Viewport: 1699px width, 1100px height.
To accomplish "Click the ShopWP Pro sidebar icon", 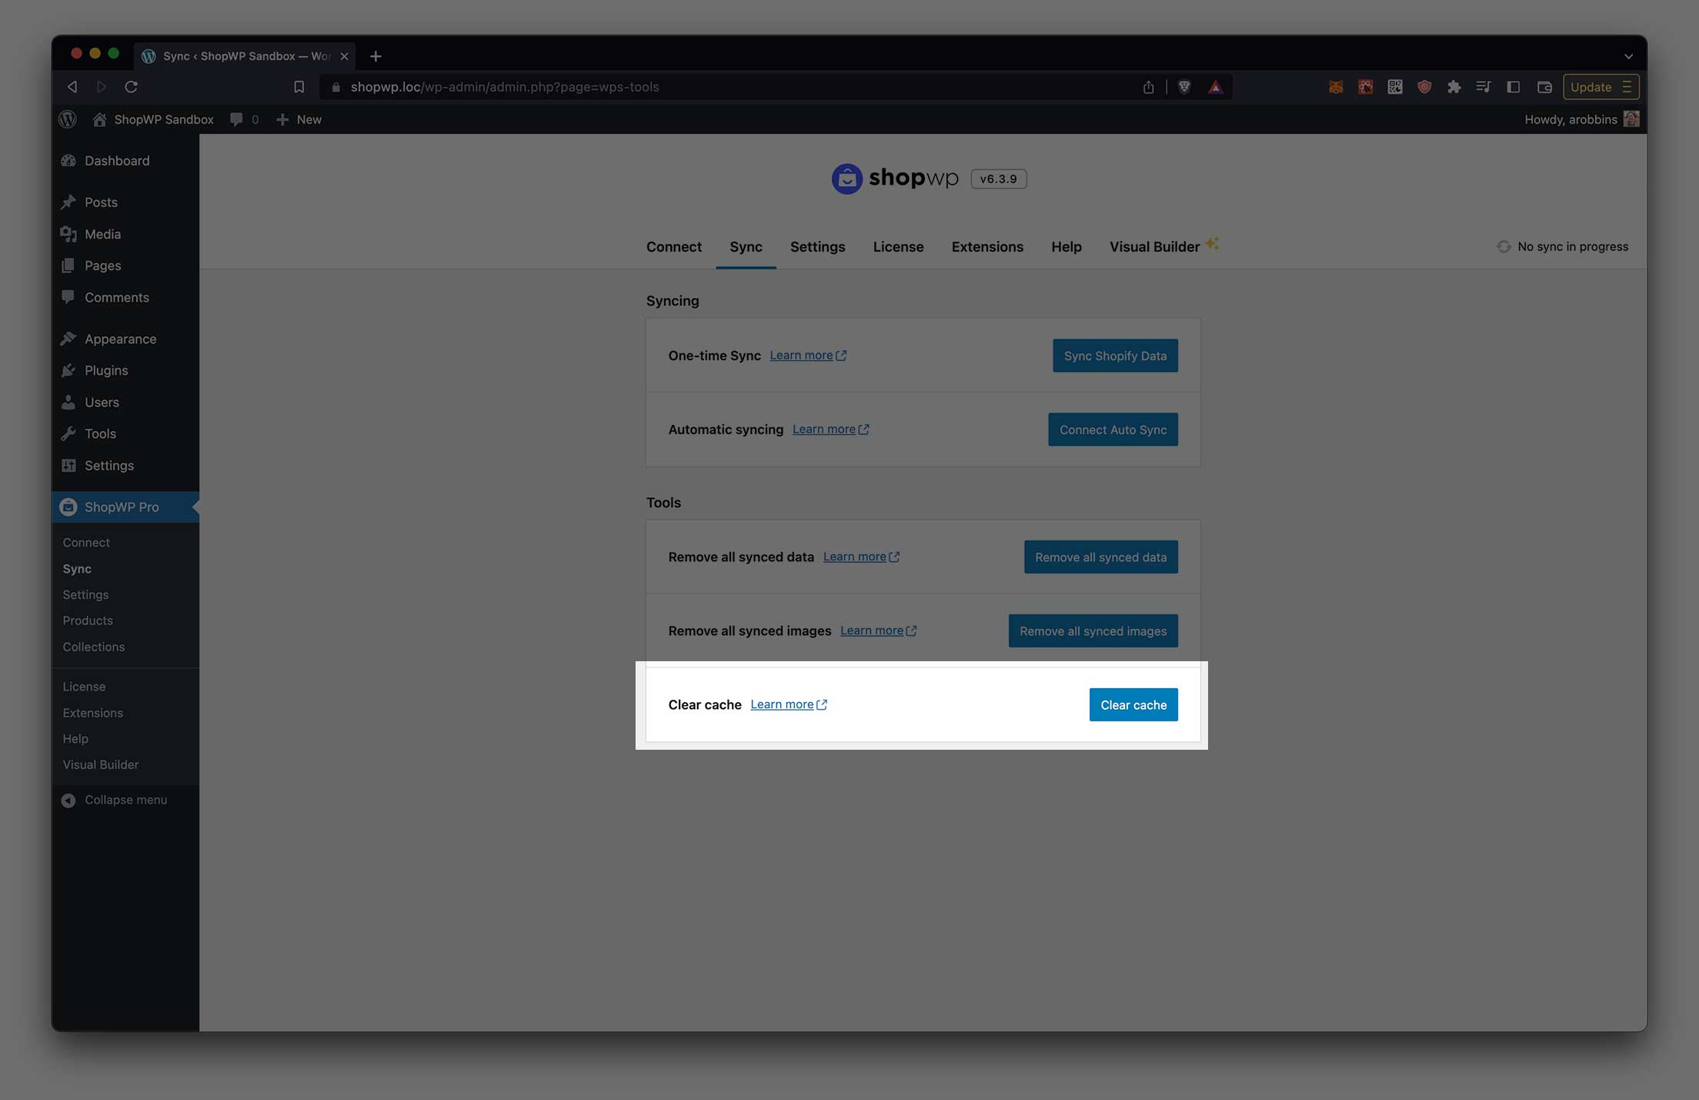I will point(68,506).
